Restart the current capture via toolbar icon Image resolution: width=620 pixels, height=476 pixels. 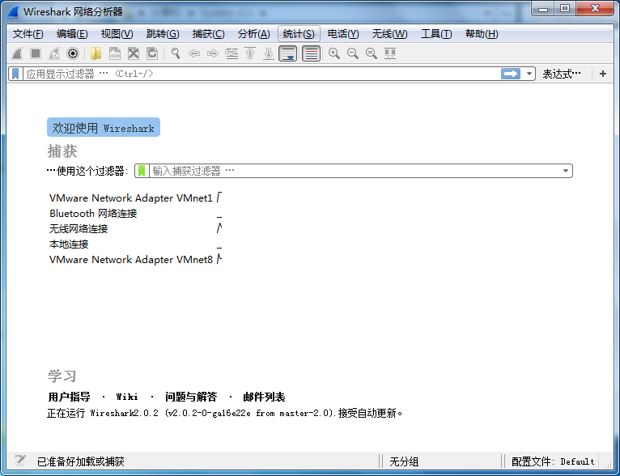click(x=54, y=53)
